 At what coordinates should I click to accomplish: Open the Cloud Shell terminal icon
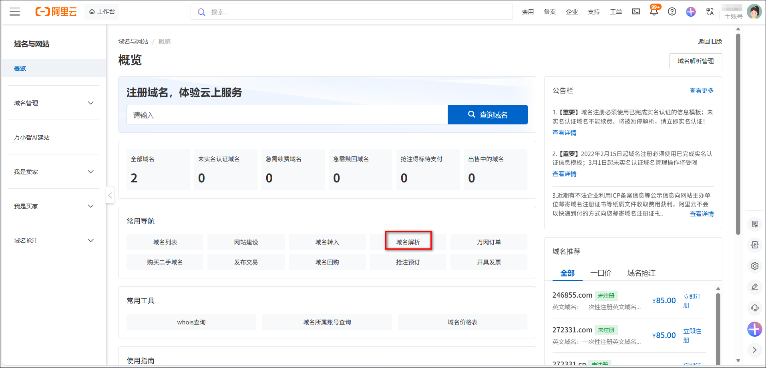636,12
